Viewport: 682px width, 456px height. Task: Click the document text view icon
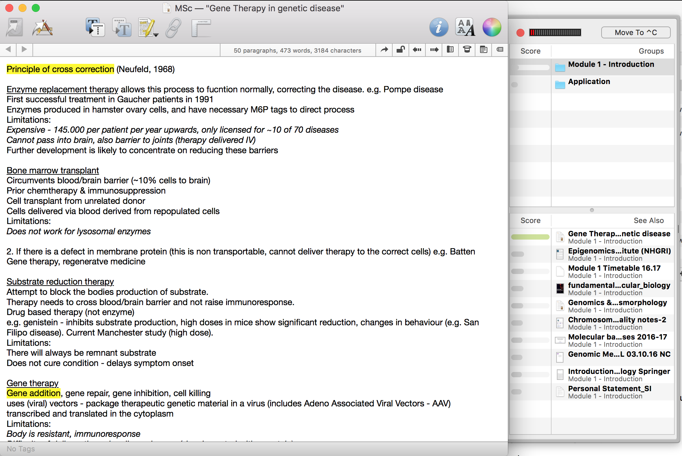(483, 50)
